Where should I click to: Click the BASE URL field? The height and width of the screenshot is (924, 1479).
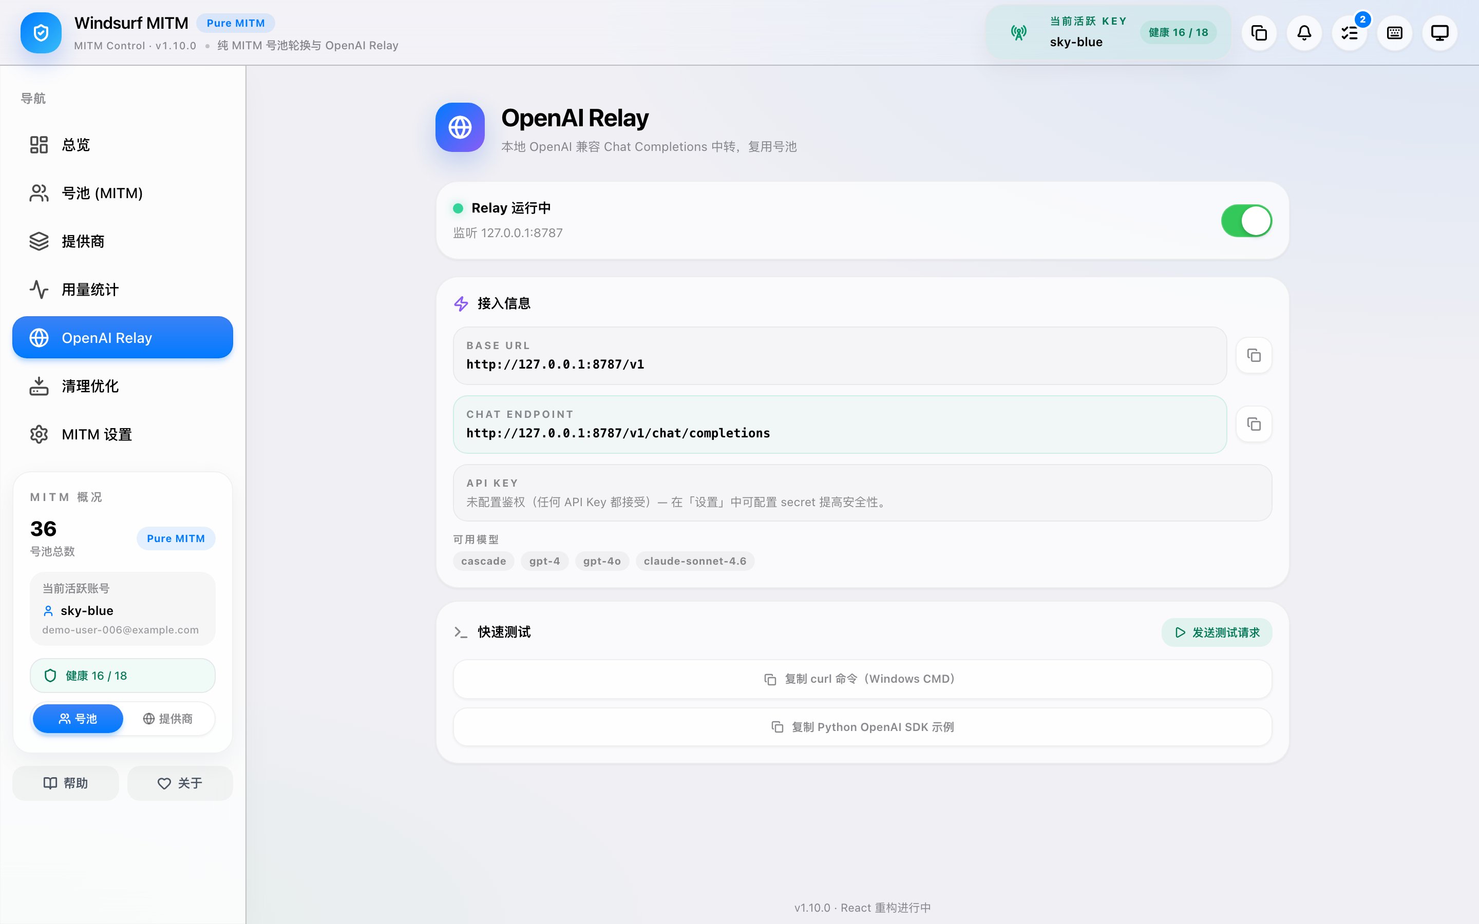click(x=840, y=356)
